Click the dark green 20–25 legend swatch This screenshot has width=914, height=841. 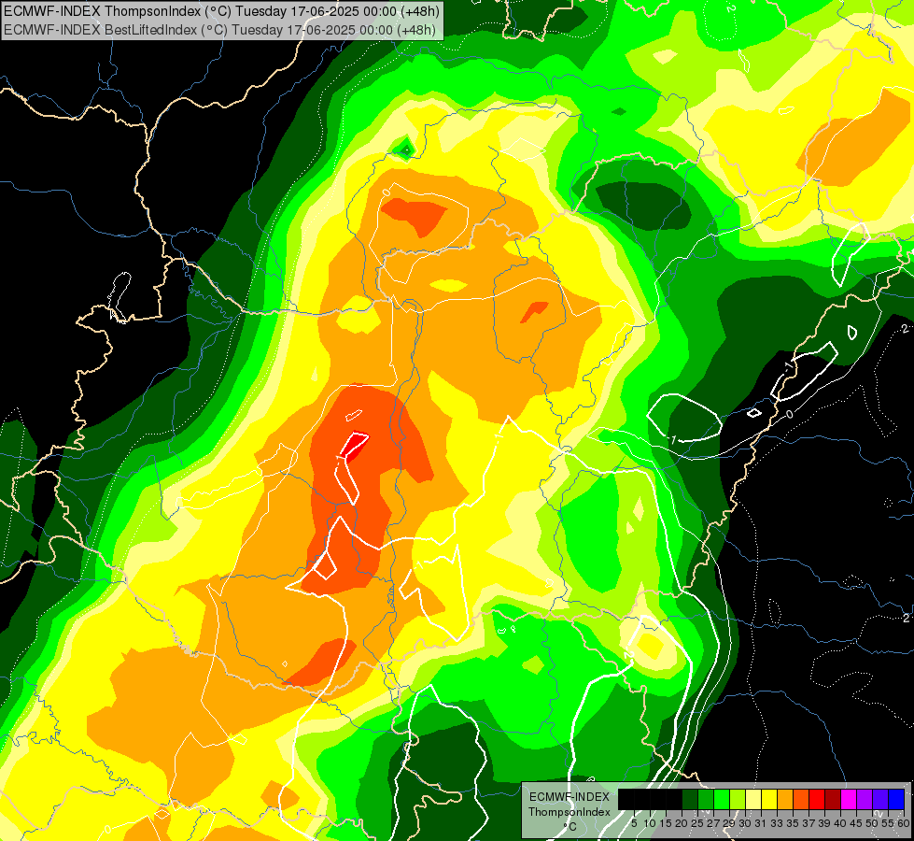click(690, 799)
